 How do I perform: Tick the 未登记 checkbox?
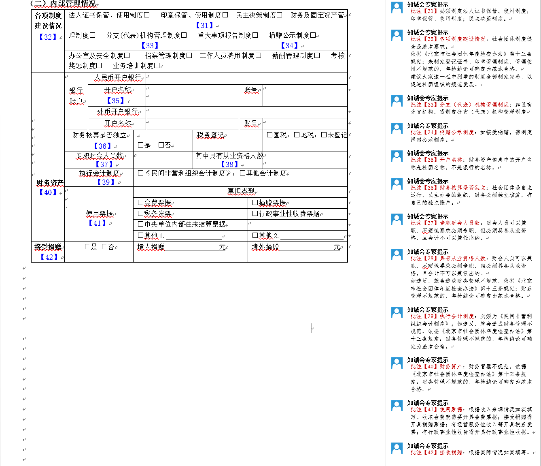click(x=324, y=135)
